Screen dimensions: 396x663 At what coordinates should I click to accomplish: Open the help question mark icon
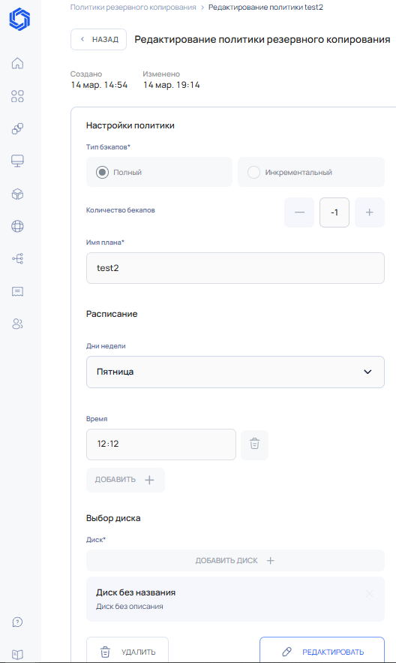click(17, 622)
